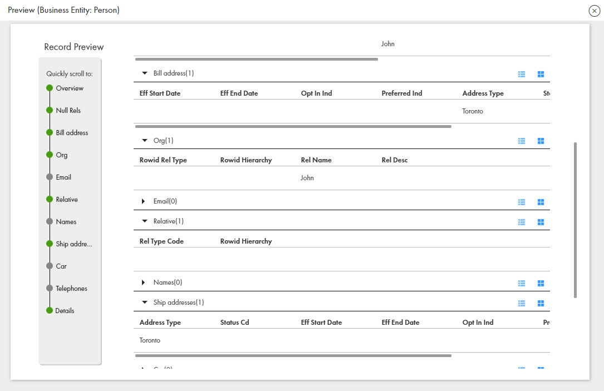
Task: Select Toronto value in Ship addresses row
Action: 149,340
